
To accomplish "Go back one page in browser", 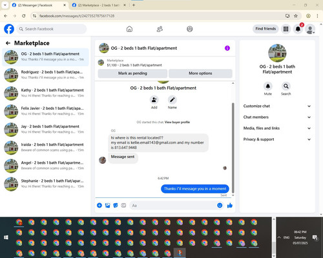I will click(6, 15).
